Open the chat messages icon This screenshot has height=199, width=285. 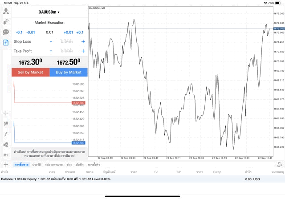point(6,32)
